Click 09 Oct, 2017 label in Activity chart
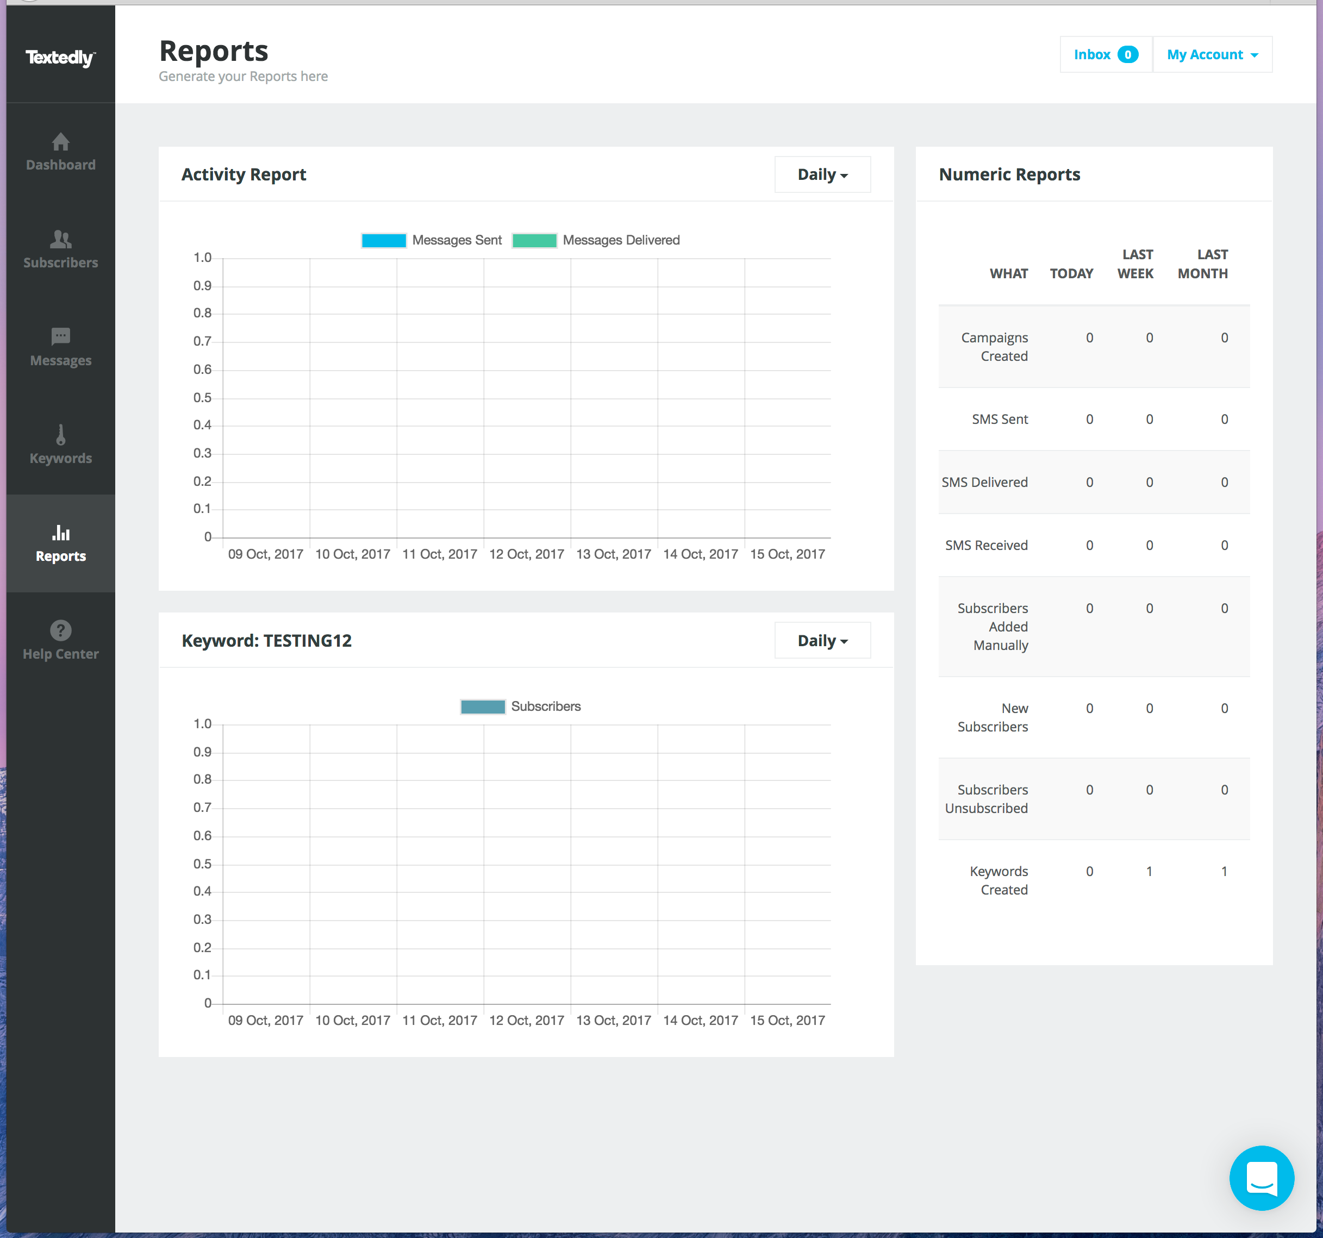 (x=266, y=554)
